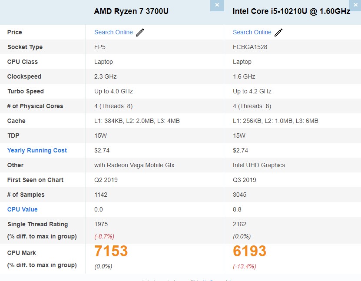Open Search Online for AMD Ryzen 7 3700U
The height and width of the screenshot is (281, 361).
point(113,32)
